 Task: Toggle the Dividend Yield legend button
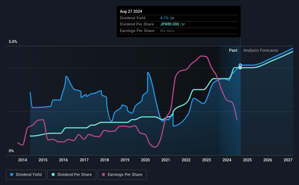[x=26, y=175]
